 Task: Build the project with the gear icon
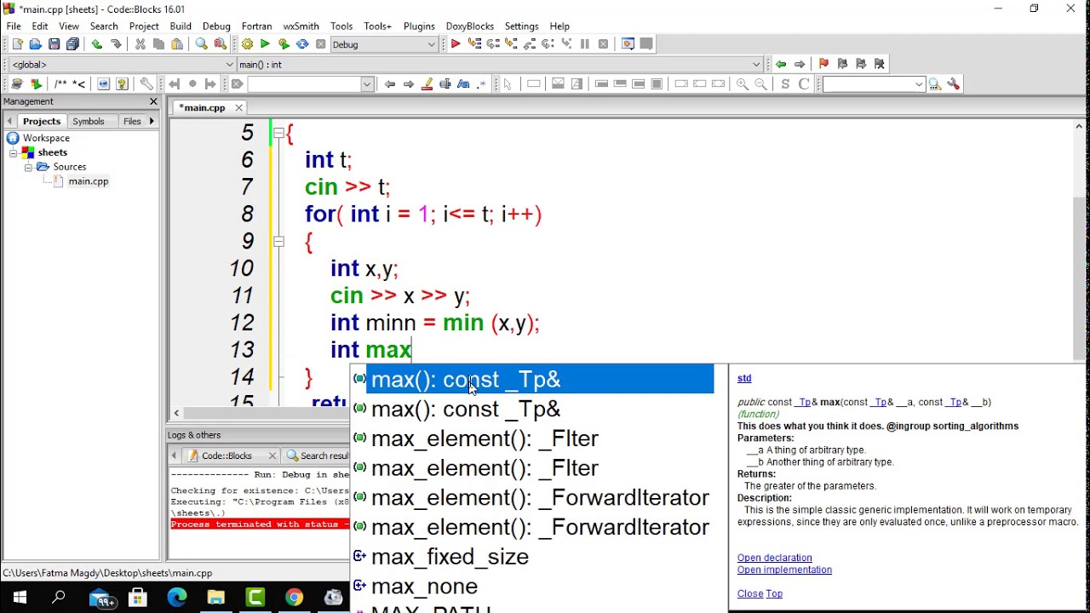pyautogui.click(x=247, y=44)
